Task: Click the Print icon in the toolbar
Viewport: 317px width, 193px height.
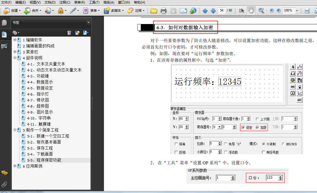Action: (163, 11)
